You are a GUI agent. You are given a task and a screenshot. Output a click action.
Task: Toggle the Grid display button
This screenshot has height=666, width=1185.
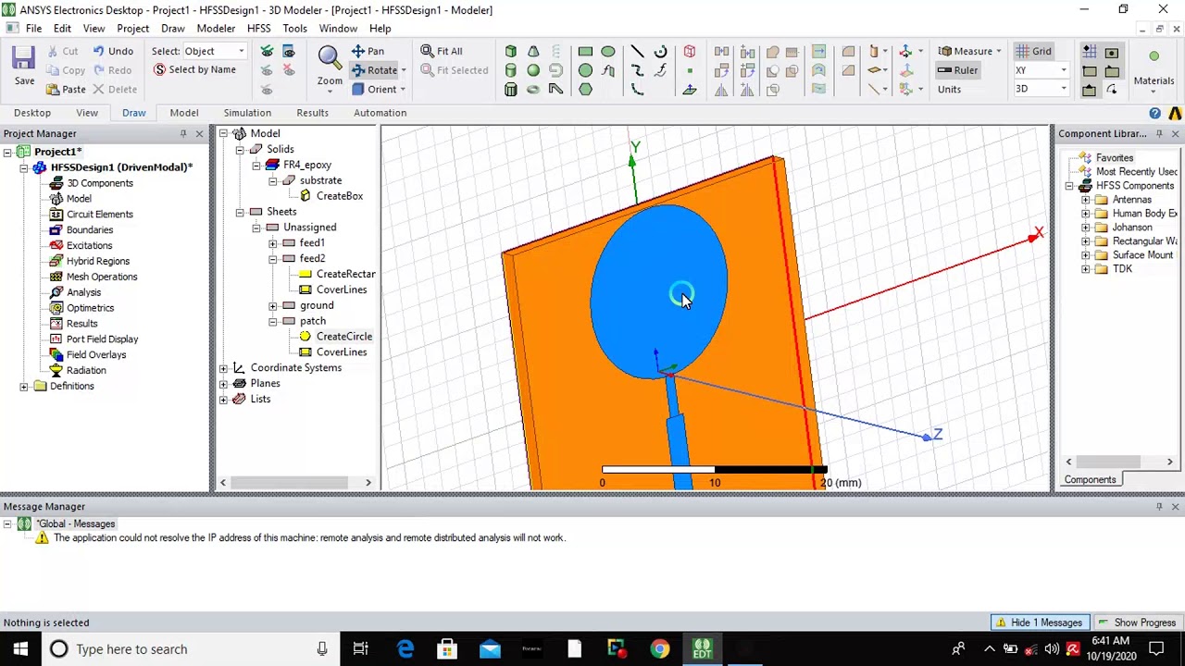pos(1033,51)
